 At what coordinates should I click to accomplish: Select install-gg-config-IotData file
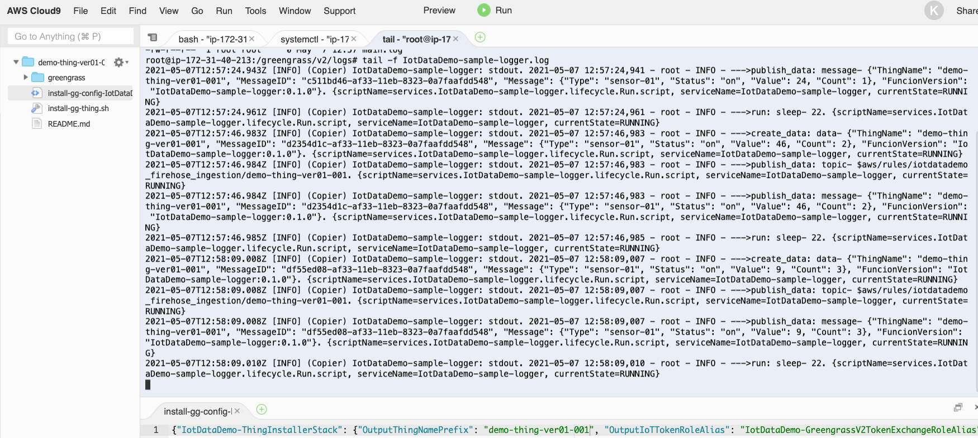(89, 93)
